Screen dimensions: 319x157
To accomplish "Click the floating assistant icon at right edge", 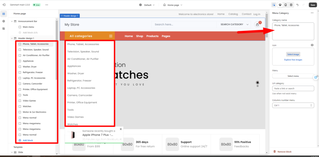I will (316, 77).
